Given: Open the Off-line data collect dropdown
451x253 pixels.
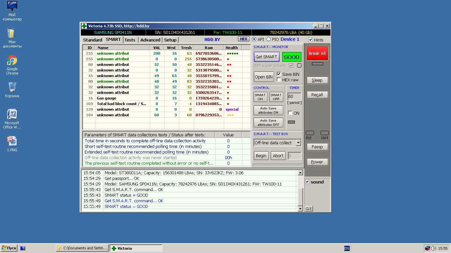Looking at the screenshot, I should 298,143.
